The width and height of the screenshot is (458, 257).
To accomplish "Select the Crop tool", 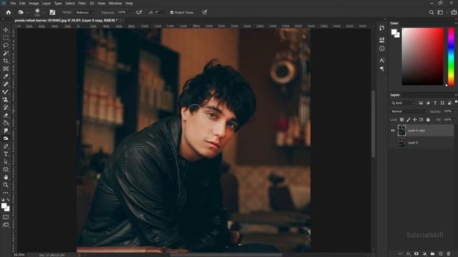I will point(6,61).
